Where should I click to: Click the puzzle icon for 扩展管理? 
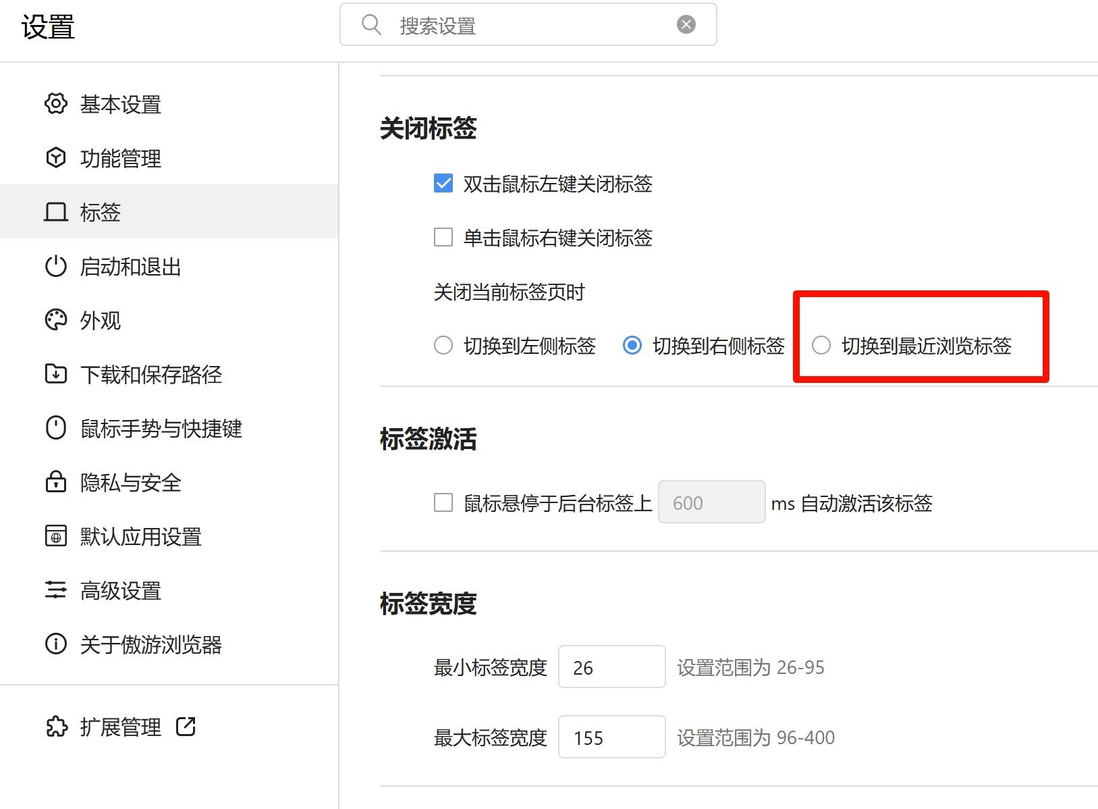pyautogui.click(x=57, y=727)
